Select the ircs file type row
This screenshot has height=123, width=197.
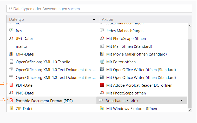click(19, 31)
